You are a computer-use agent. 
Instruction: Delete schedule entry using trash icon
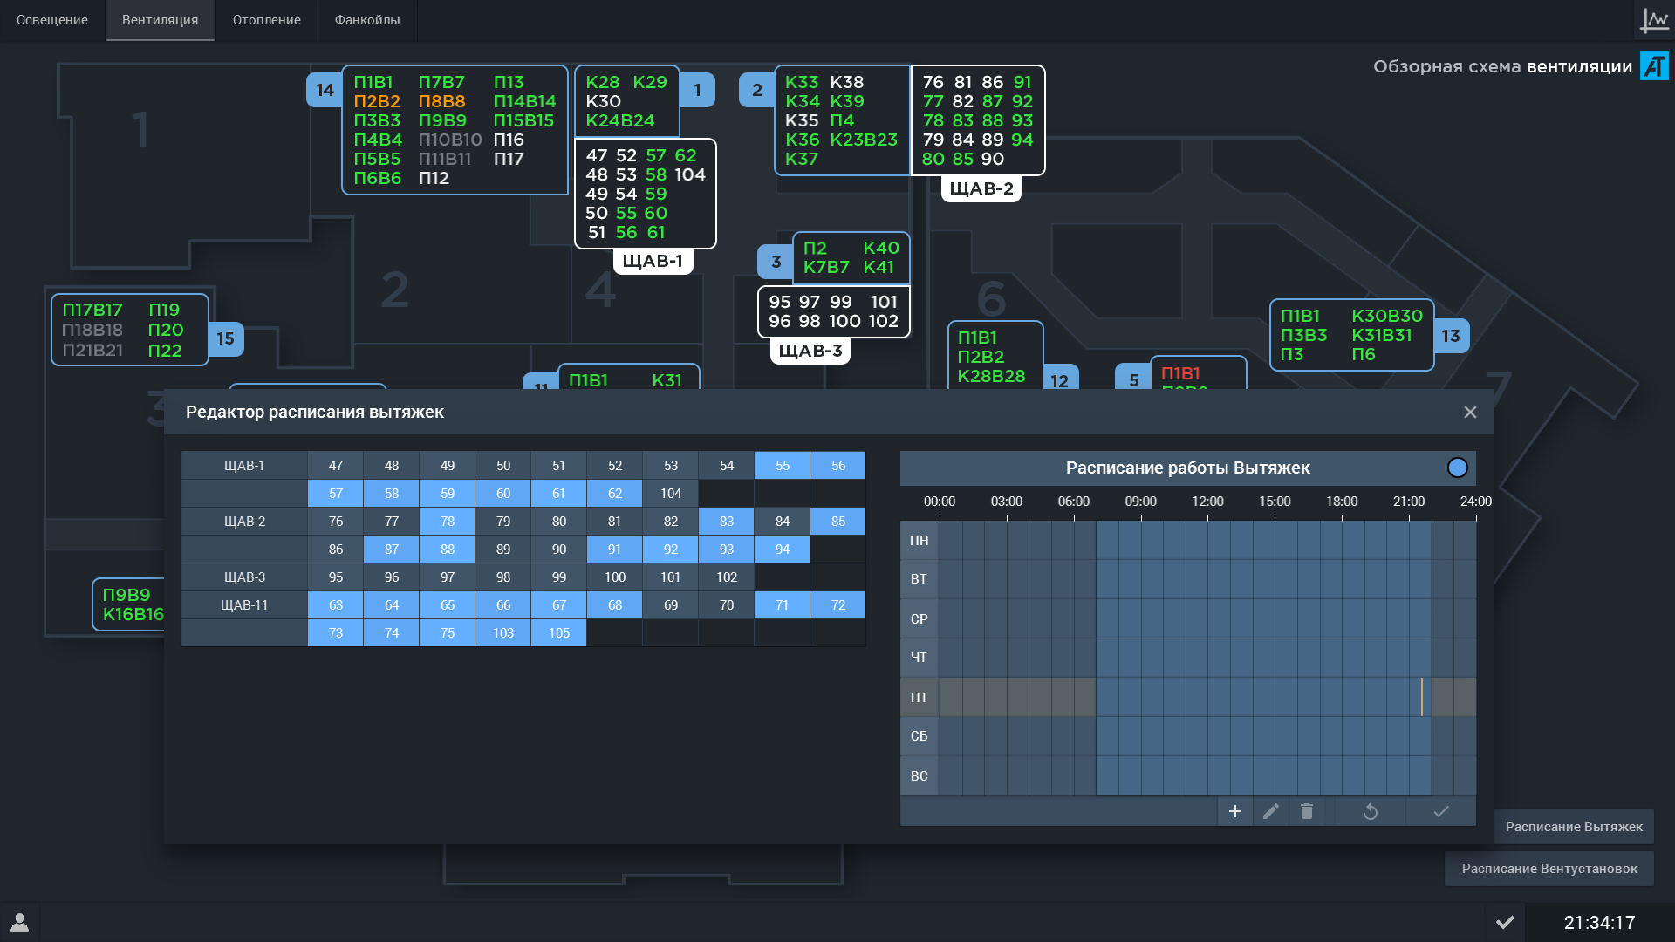[1307, 811]
